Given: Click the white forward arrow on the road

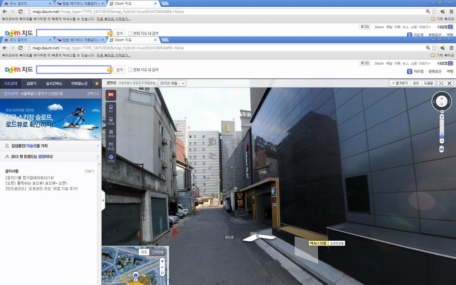Looking at the screenshot, I should (x=259, y=237).
